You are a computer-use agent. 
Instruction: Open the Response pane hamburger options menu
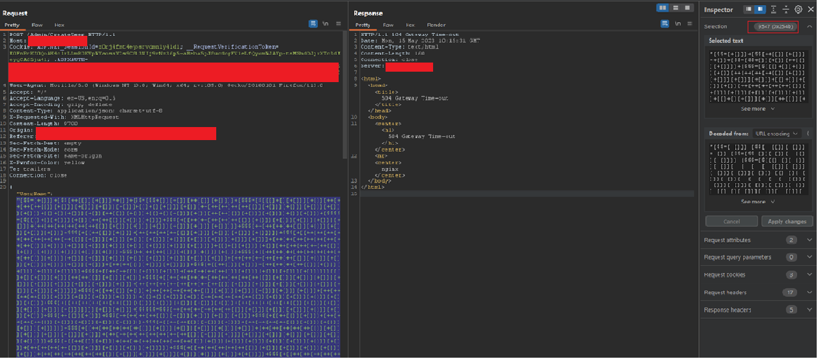click(690, 24)
